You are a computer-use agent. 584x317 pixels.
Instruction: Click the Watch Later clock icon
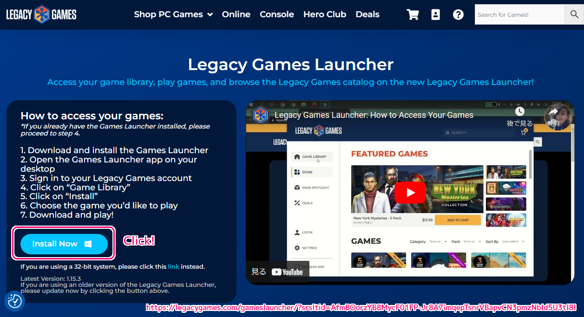coord(519,111)
